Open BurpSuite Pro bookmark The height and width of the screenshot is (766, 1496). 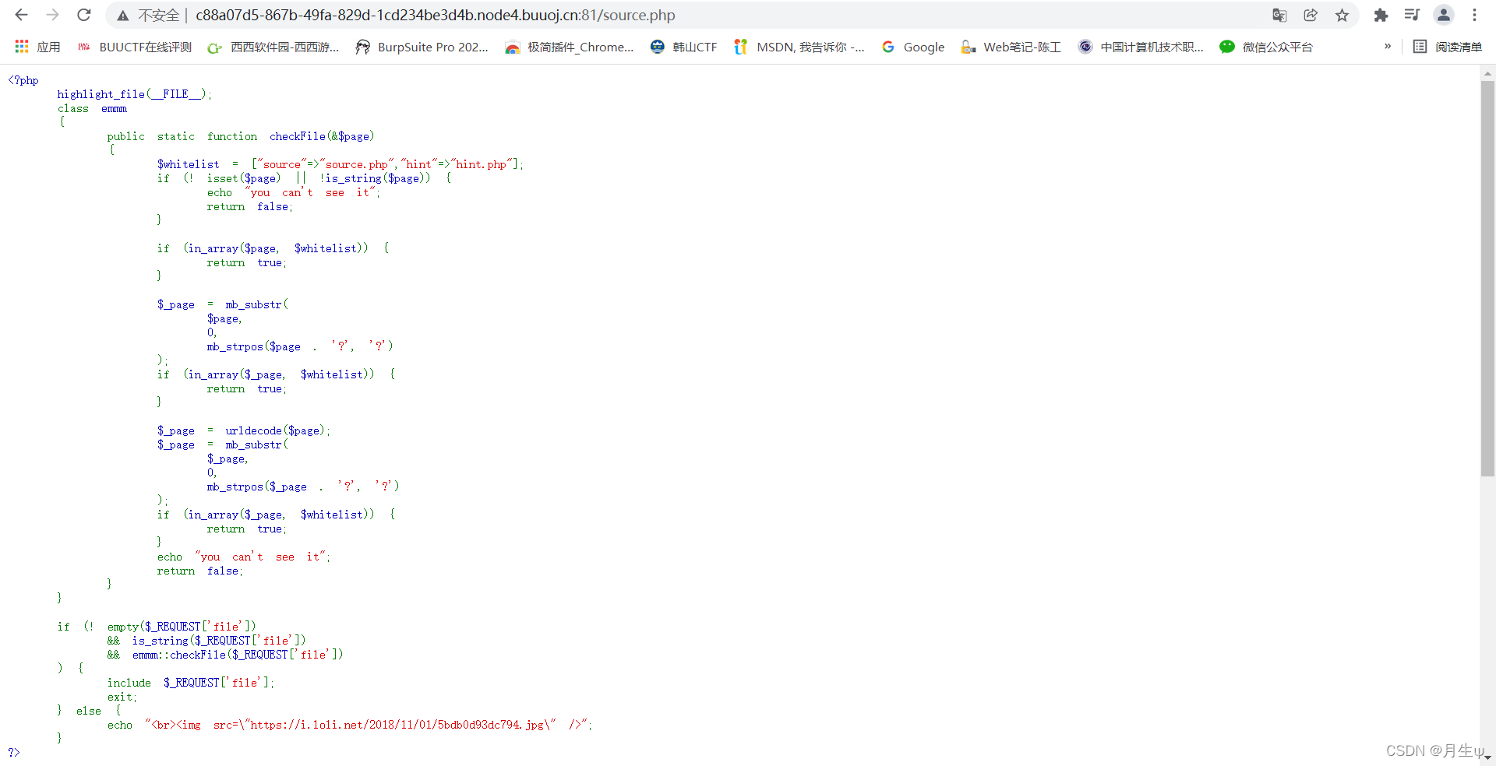[422, 47]
